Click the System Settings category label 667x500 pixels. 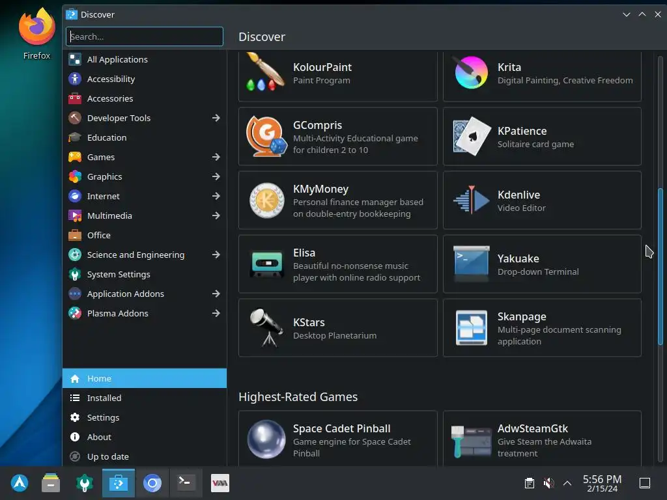coord(119,274)
